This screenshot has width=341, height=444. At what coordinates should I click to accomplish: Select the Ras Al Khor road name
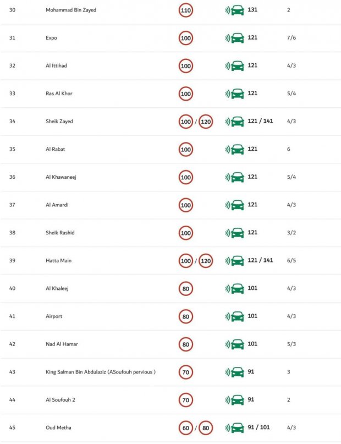(59, 94)
